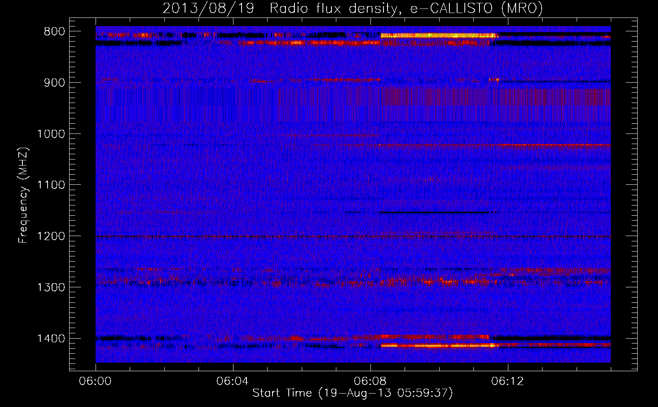Image resolution: width=658 pixels, height=407 pixels.
Task: Select the 1400 frequency axis label
Action: coord(51,339)
